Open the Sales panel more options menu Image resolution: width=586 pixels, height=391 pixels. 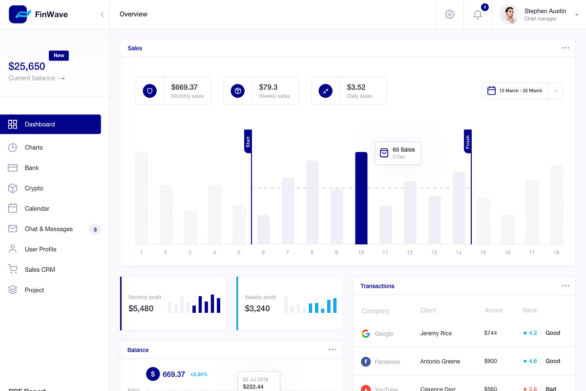point(565,48)
